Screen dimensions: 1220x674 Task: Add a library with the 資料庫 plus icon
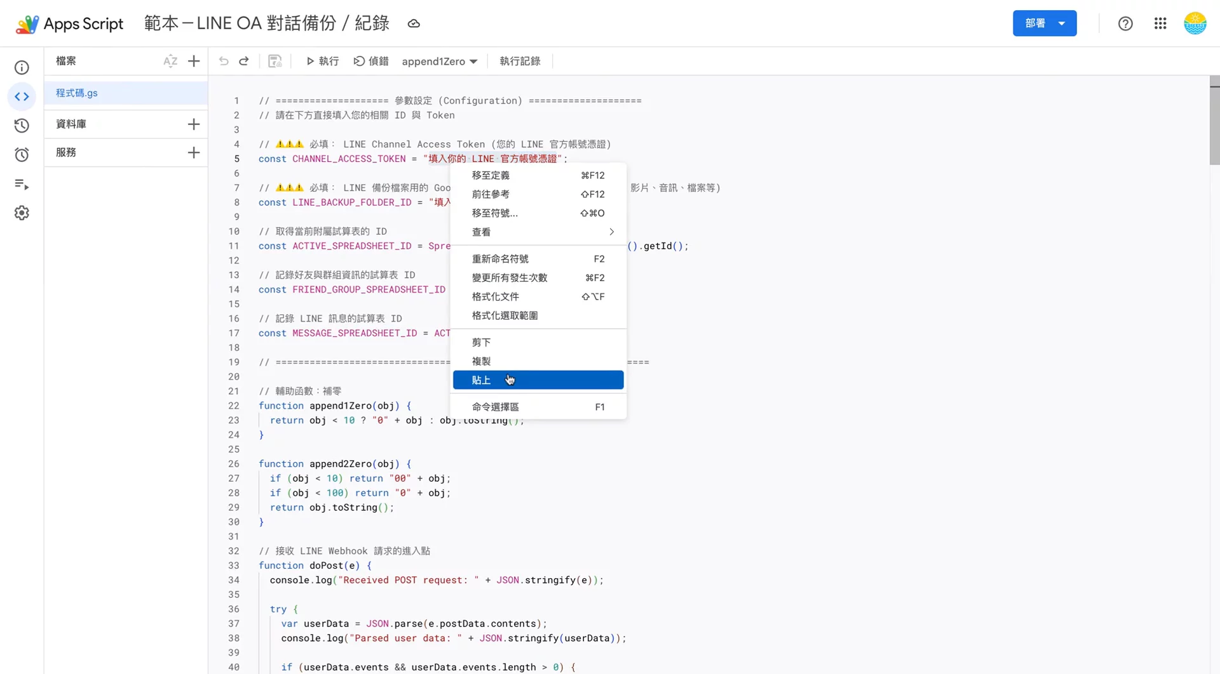pyautogui.click(x=194, y=124)
